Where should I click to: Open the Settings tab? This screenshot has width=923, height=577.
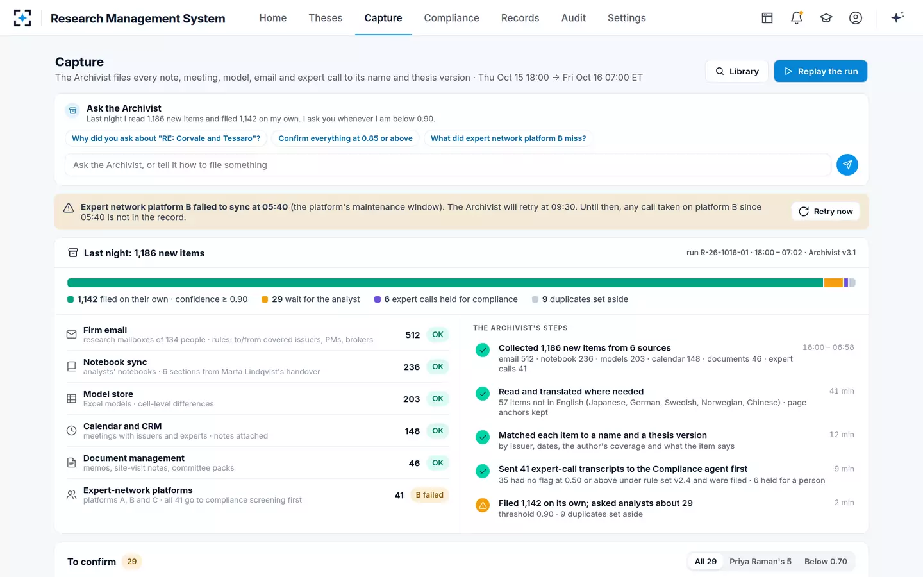[627, 18]
